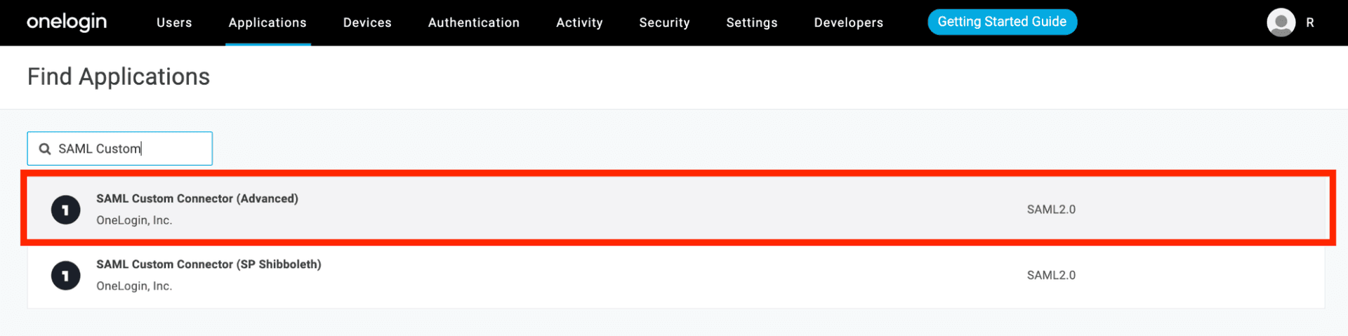The image size is (1348, 336).
Task: Click the Getting Started Guide button
Action: coord(1002,22)
